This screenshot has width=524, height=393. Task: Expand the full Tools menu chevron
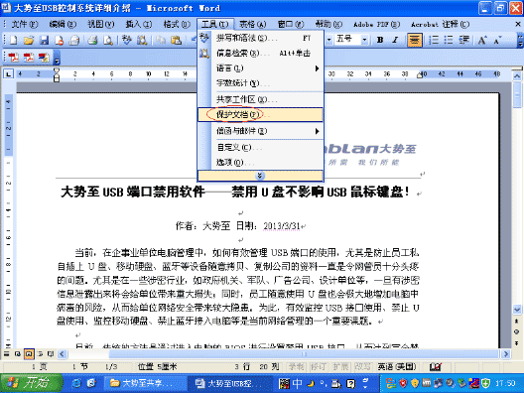click(260, 176)
